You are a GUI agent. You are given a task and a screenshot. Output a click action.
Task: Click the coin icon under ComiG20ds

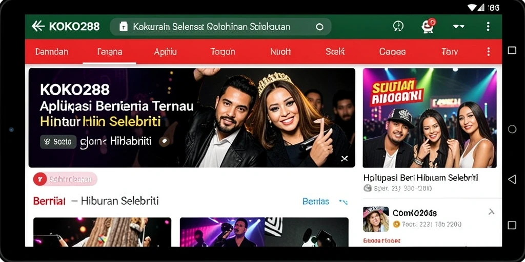[396, 224]
